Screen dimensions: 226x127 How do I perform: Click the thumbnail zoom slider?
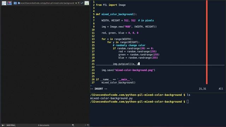pyautogui.click(x=81, y=125)
